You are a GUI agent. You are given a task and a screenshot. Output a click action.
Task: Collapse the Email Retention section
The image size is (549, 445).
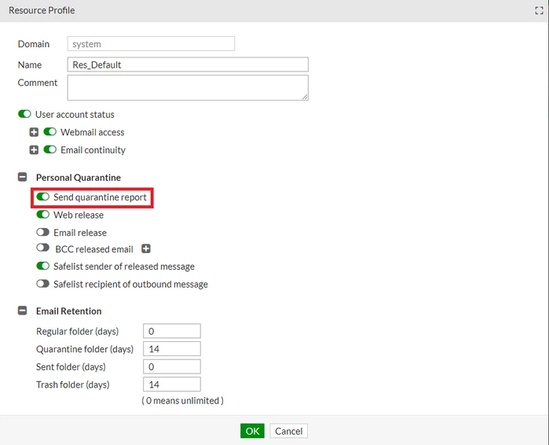pos(23,311)
